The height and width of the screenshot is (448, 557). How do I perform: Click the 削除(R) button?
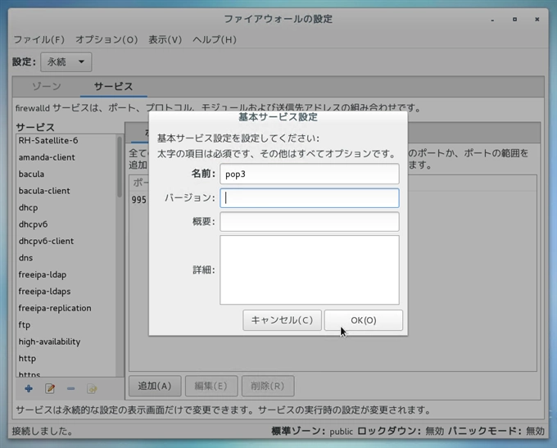268,386
